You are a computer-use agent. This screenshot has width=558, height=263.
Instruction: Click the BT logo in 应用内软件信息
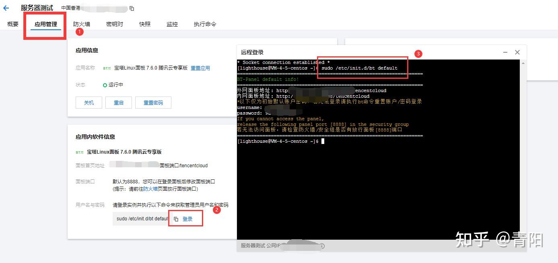point(80,152)
